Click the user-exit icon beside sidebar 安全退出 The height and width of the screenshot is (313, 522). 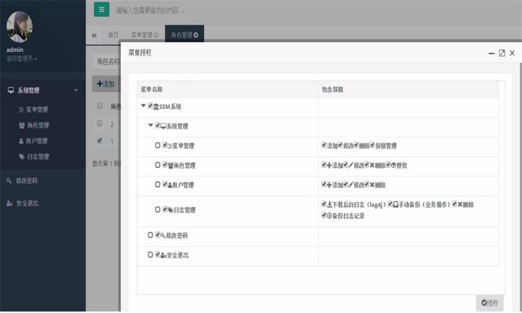(10, 203)
